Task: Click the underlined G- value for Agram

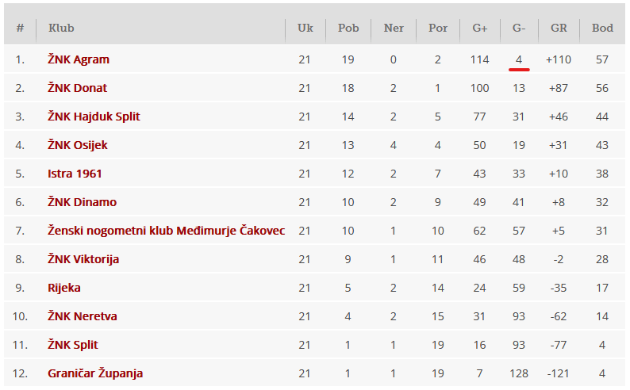Action: [x=519, y=59]
